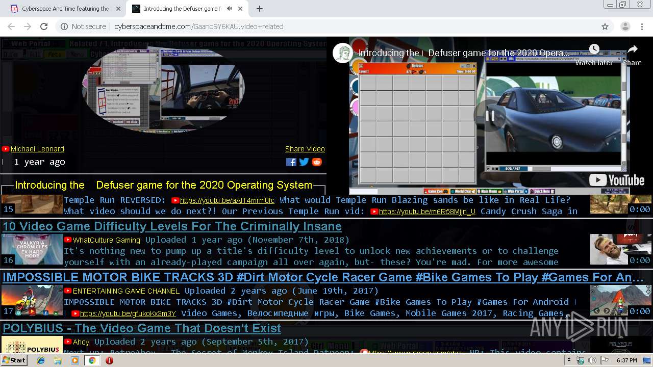
Task: Click Temple Run thumbnail number 15
Action: [32, 204]
